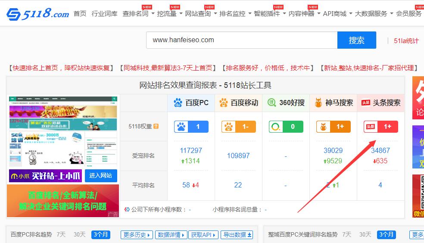Screen dimensions: 424x243
Task: Select 30天 for 百度PC排名趋势
Action: click(79, 234)
